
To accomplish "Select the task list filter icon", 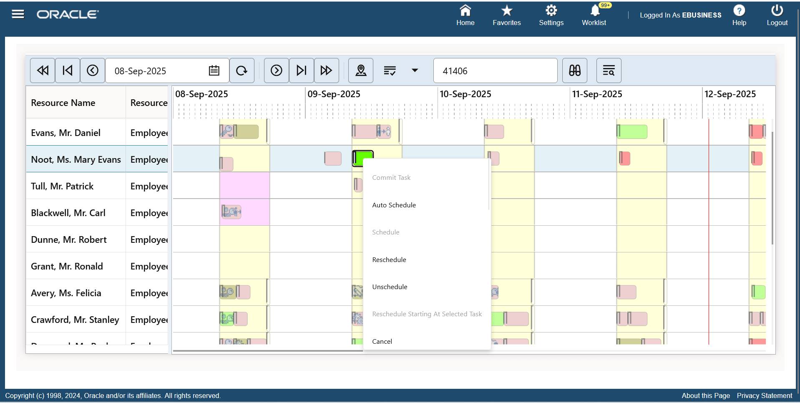I will (x=390, y=71).
